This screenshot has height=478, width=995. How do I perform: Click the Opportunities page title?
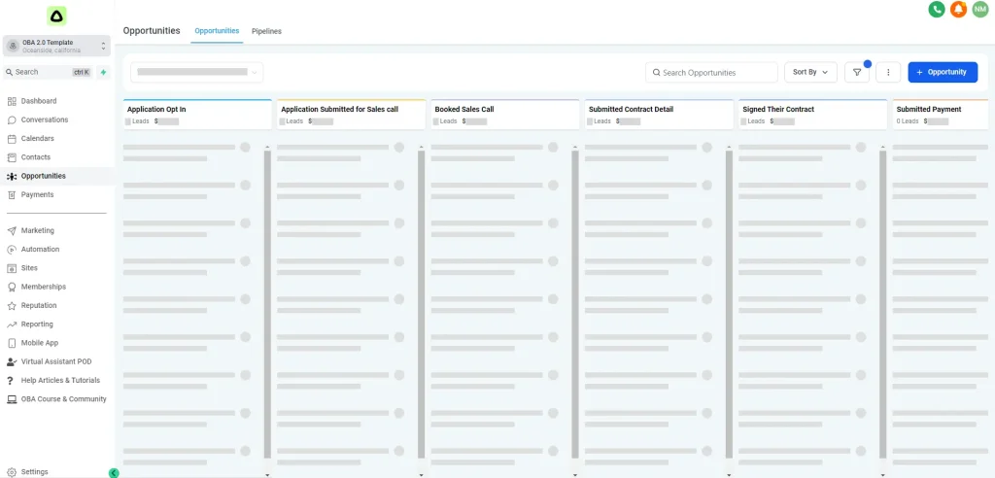[x=152, y=30]
